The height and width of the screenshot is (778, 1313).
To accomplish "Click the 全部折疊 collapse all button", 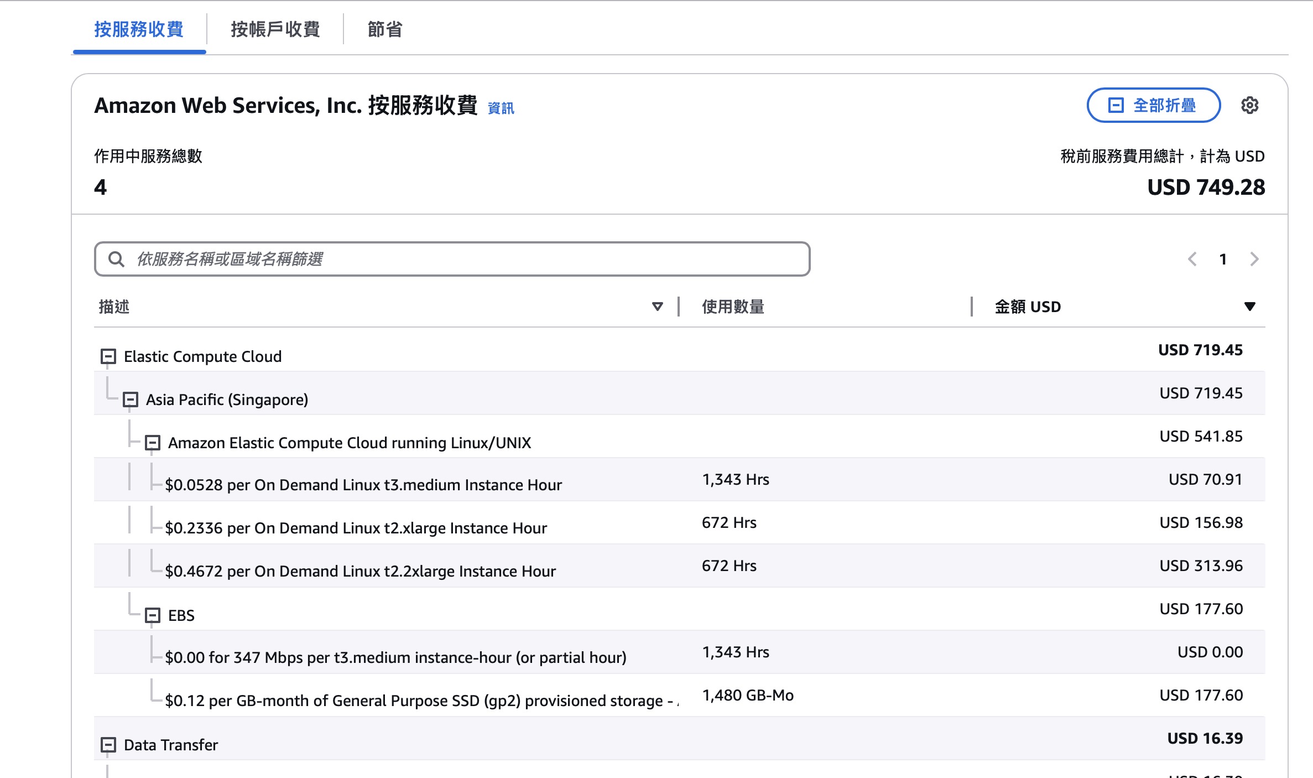I will 1154,105.
